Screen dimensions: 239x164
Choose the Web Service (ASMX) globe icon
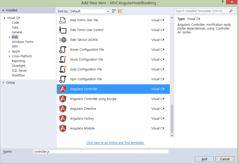(x=63, y=40)
